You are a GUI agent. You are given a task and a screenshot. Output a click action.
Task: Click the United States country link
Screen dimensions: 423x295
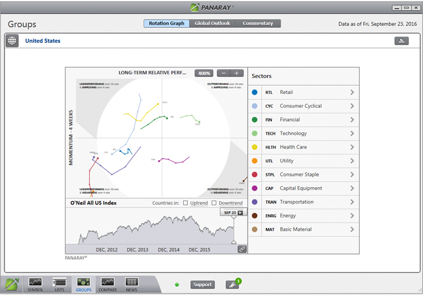(x=43, y=41)
